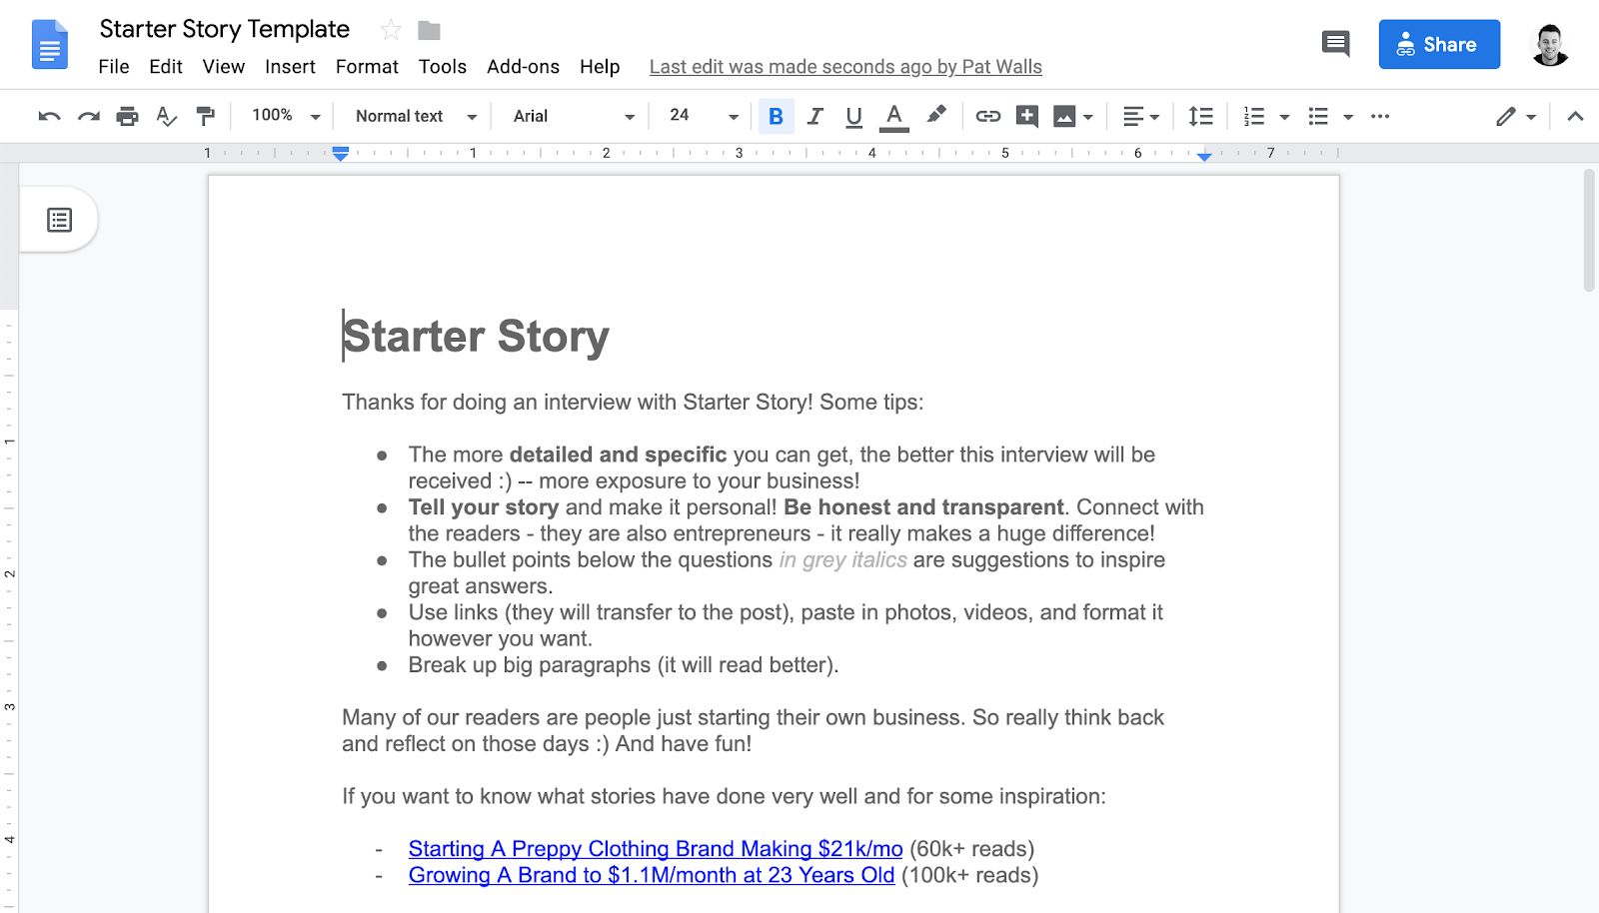Image resolution: width=1599 pixels, height=913 pixels.
Task: Open the 100% zoom dropdown
Action: click(286, 116)
